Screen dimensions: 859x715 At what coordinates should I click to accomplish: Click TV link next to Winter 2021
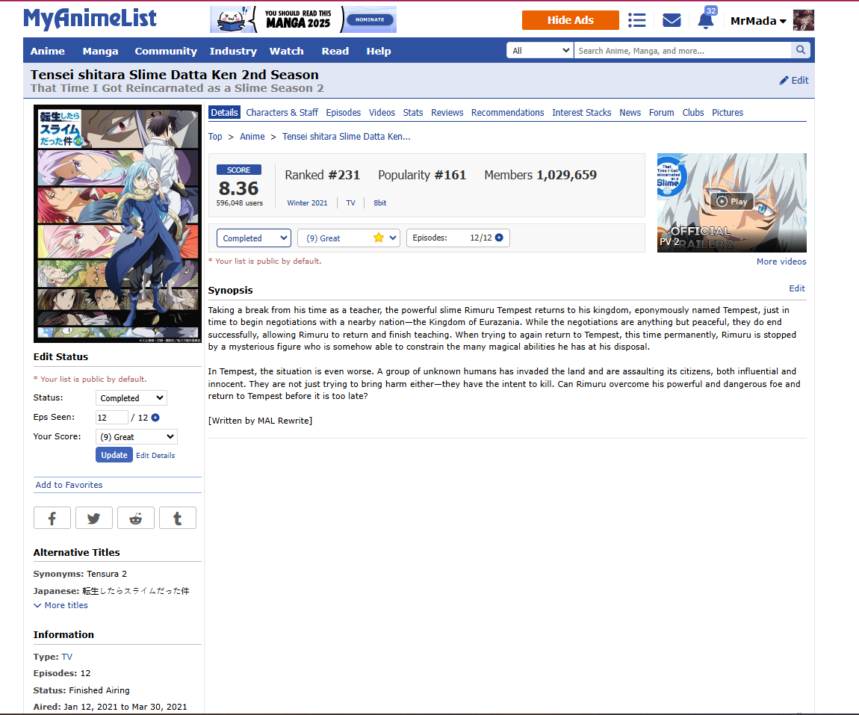(350, 202)
